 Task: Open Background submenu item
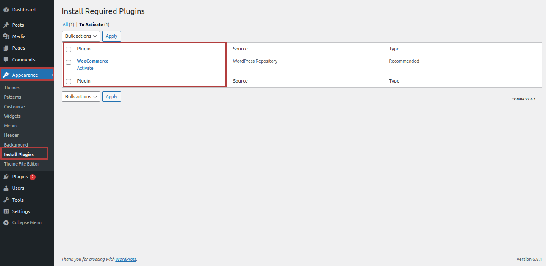coord(16,145)
